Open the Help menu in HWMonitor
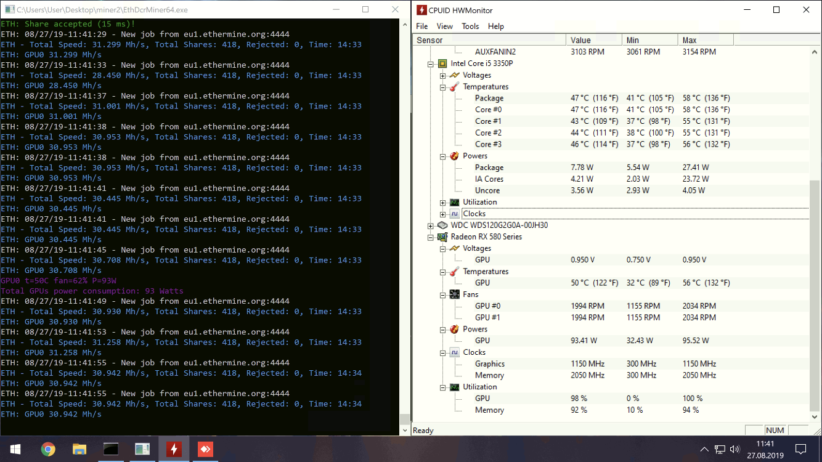This screenshot has width=822, height=462. coord(495,26)
